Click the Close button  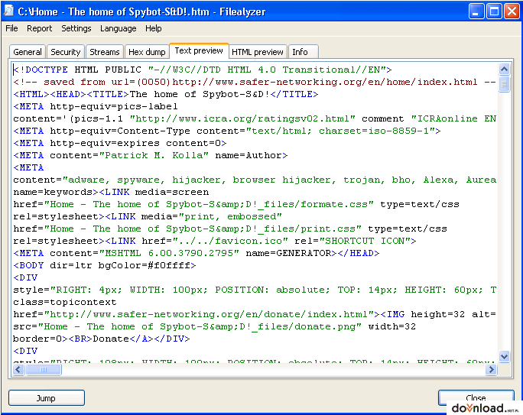tap(476, 398)
